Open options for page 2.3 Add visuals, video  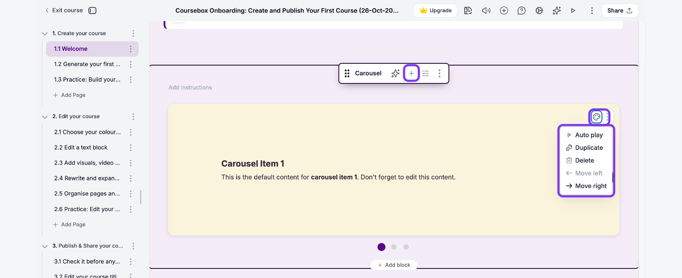pos(130,163)
